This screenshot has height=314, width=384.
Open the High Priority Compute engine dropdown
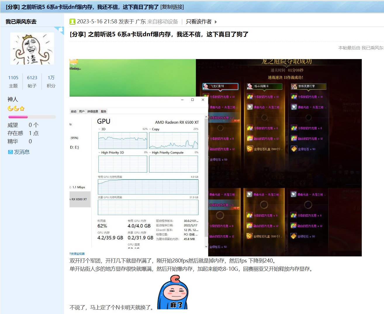pos(150,152)
